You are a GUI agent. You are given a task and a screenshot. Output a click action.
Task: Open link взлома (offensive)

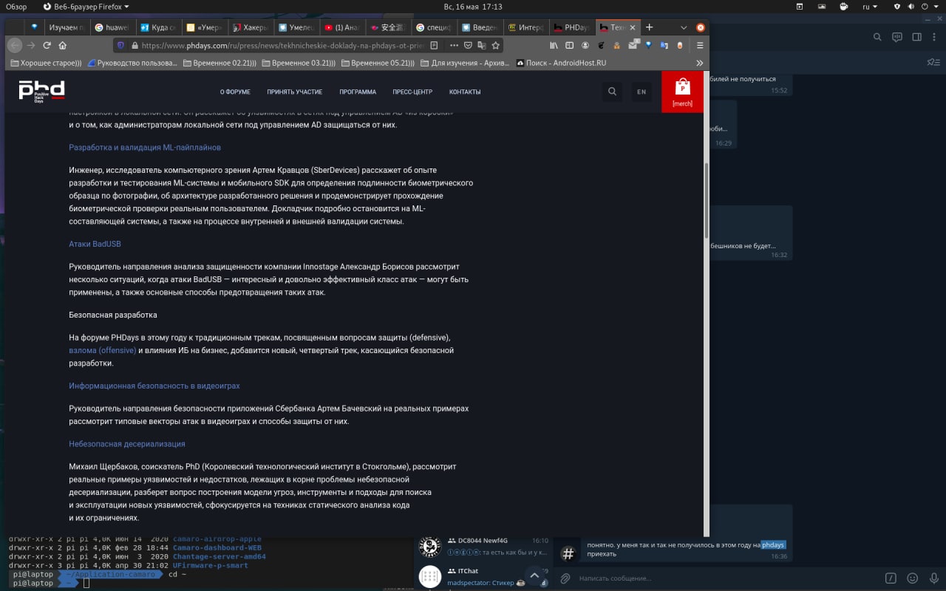[x=103, y=350]
